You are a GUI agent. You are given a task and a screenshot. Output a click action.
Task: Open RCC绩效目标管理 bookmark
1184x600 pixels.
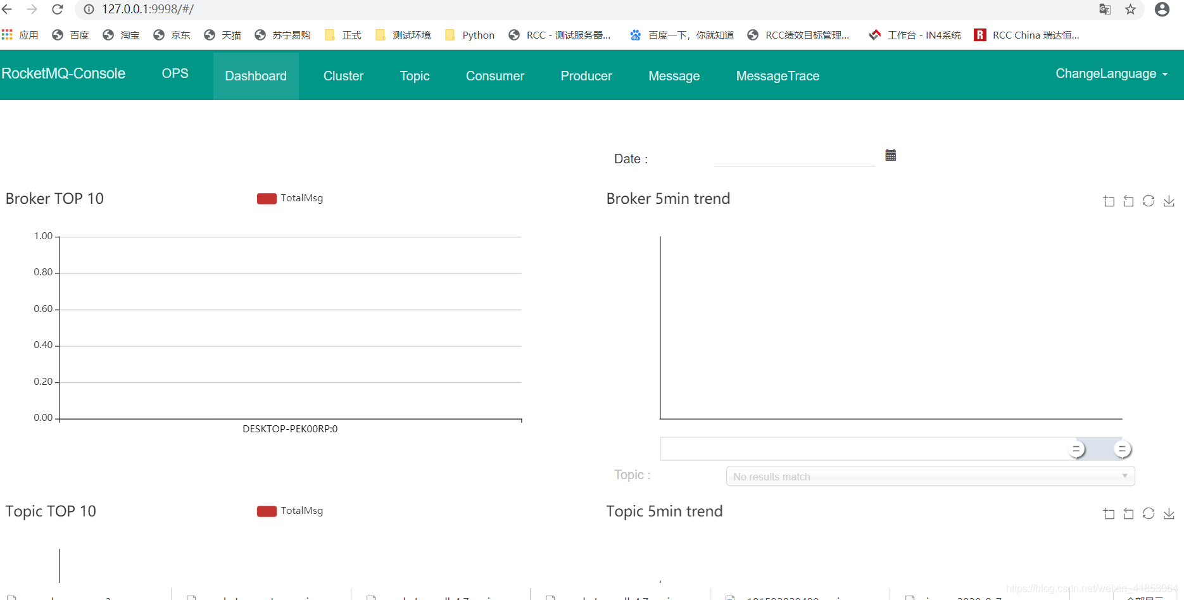pyautogui.click(x=798, y=35)
